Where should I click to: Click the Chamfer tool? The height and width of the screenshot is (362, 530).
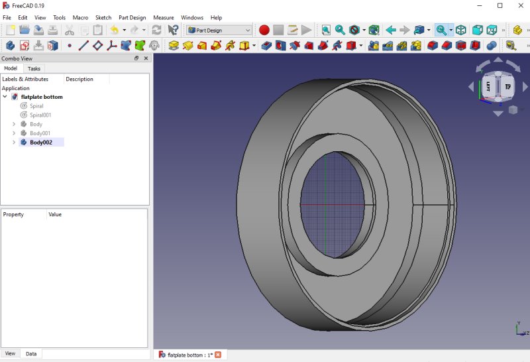click(447, 45)
